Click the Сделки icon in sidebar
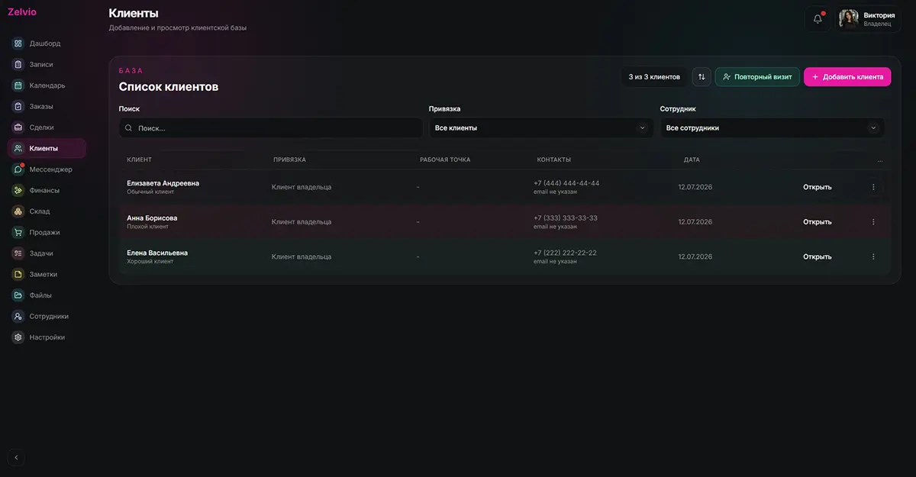Image resolution: width=916 pixels, height=477 pixels. click(x=18, y=127)
